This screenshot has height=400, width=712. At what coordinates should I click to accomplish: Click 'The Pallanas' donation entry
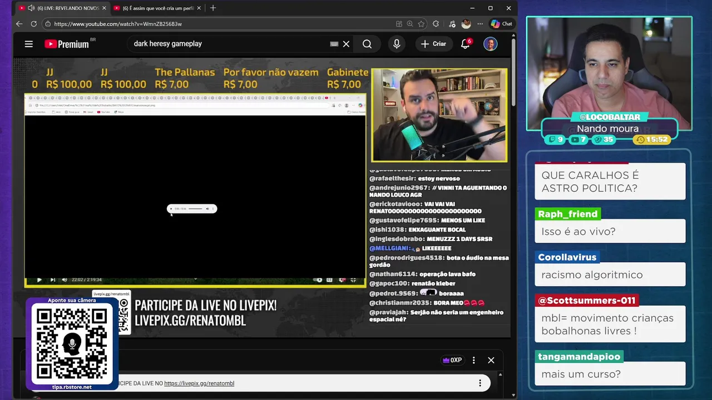coord(185,78)
